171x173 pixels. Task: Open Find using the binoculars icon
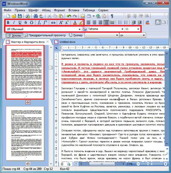[x=35, y=16]
